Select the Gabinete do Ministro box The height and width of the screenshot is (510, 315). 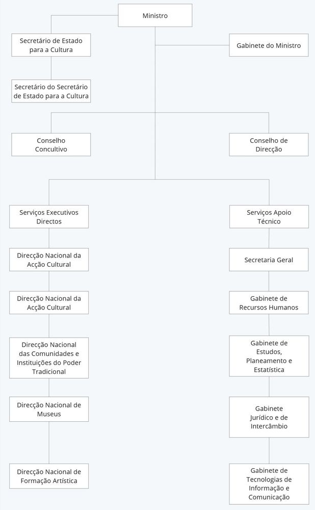[269, 45]
